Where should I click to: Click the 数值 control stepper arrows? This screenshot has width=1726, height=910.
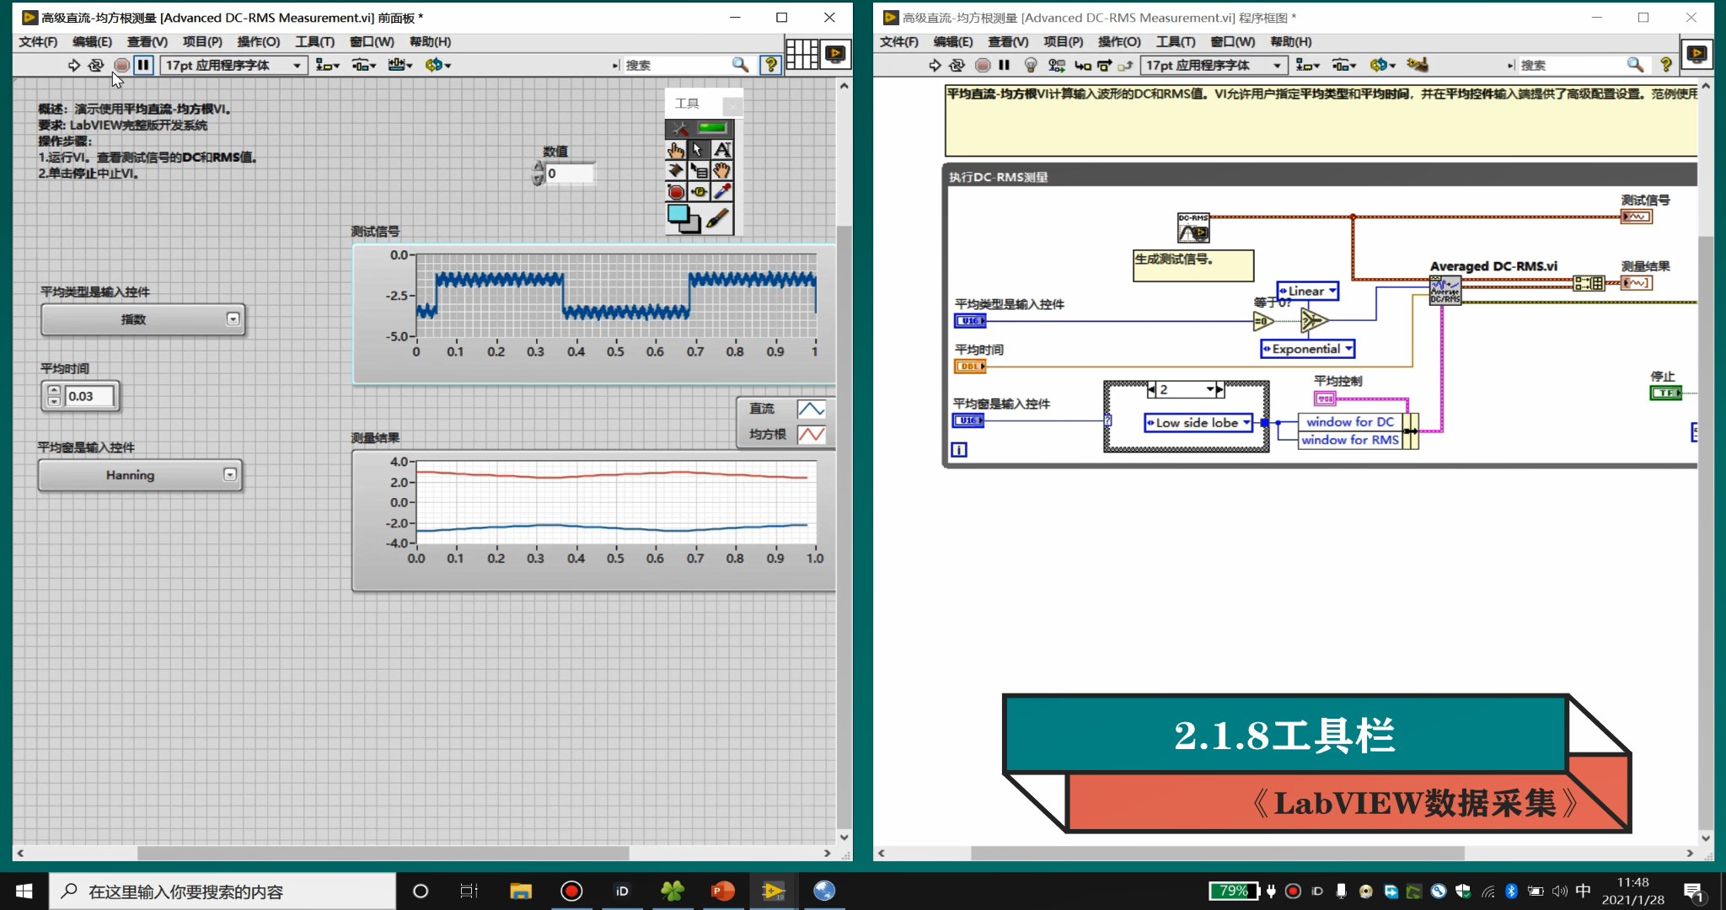[539, 174]
